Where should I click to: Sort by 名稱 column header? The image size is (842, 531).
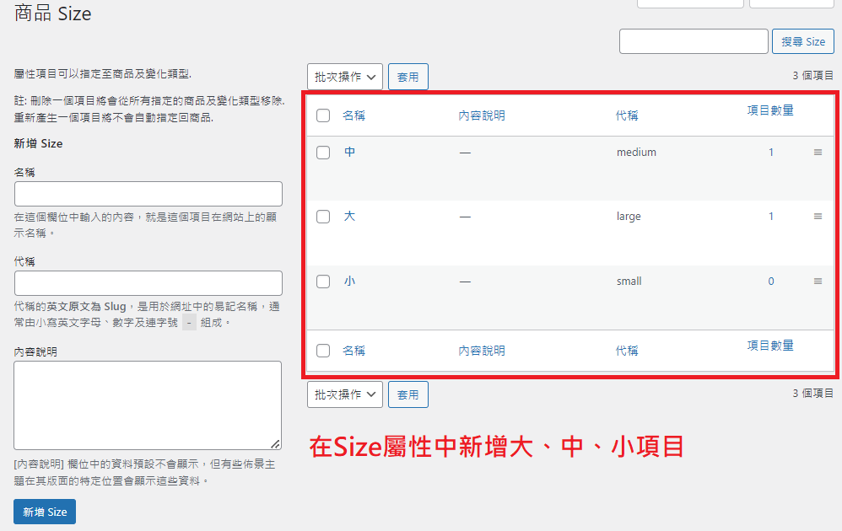point(354,115)
